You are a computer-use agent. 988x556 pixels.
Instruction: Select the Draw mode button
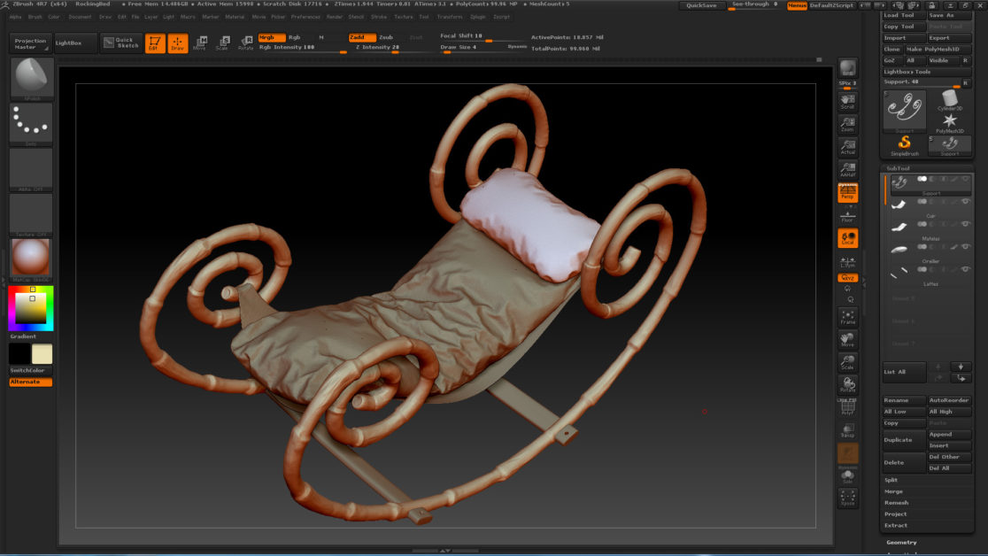point(177,43)
